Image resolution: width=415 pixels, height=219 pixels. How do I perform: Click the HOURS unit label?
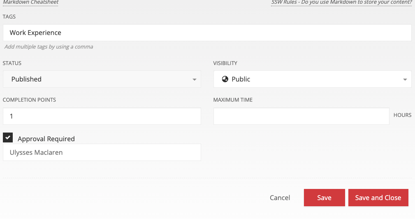click(402, 115)
